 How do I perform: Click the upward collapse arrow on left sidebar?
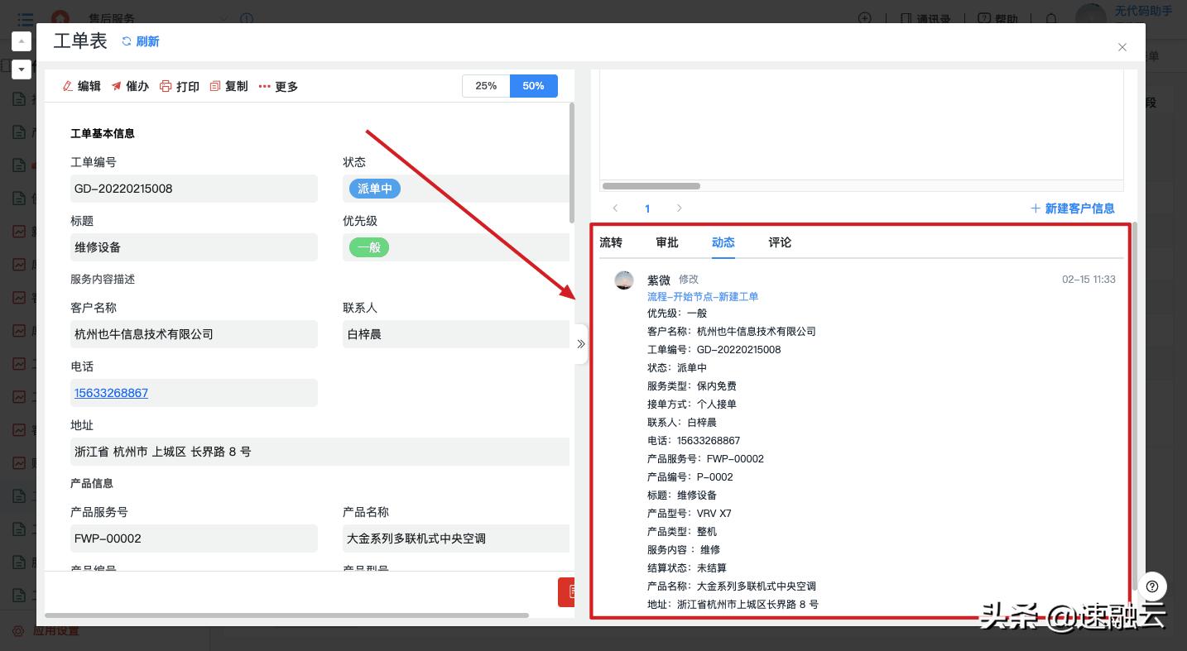click(21, 41)
